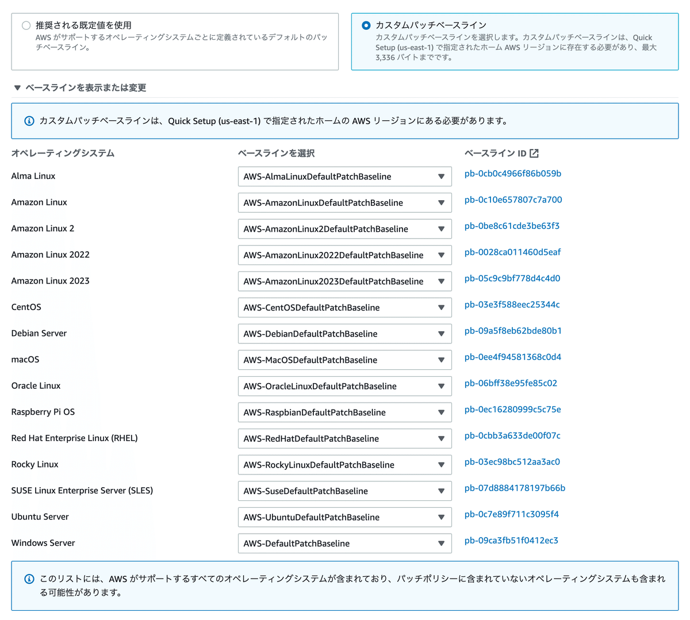
Task: Open baseline link pb-07d8884178197b66b
Action: (x=515, y=488)
